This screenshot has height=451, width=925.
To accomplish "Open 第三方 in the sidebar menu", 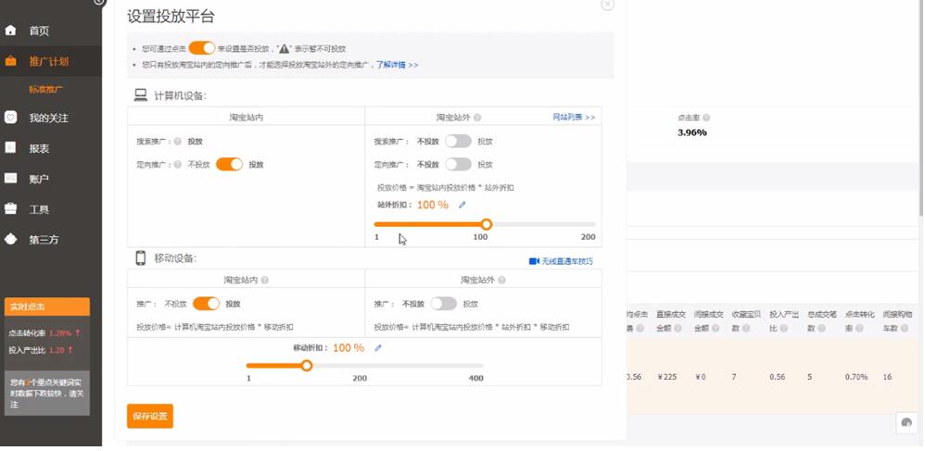I will [x=44, y=240].
